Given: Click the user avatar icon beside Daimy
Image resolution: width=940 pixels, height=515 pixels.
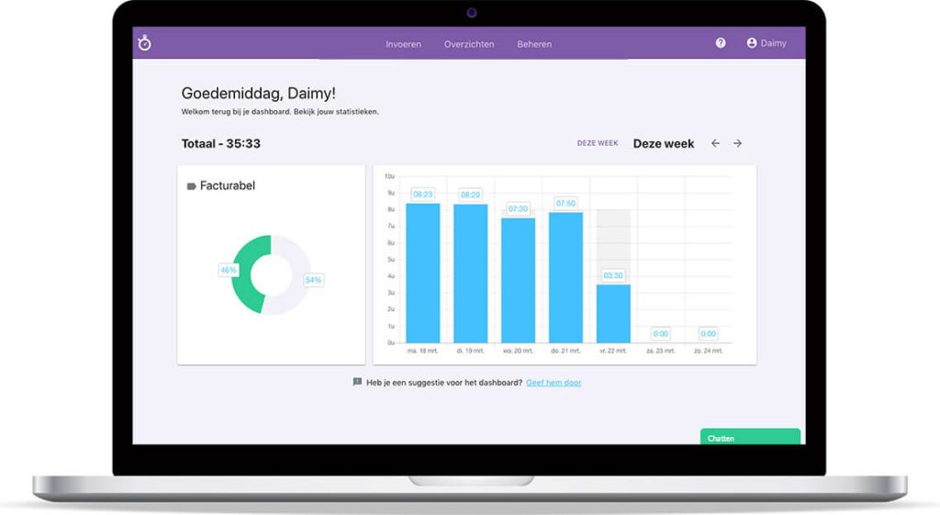Looking at the screenshot, I should tap(752, 43).
